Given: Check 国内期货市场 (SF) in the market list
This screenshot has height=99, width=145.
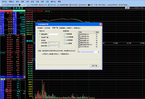Looking at the screenshot, I should tap(79, 45).
